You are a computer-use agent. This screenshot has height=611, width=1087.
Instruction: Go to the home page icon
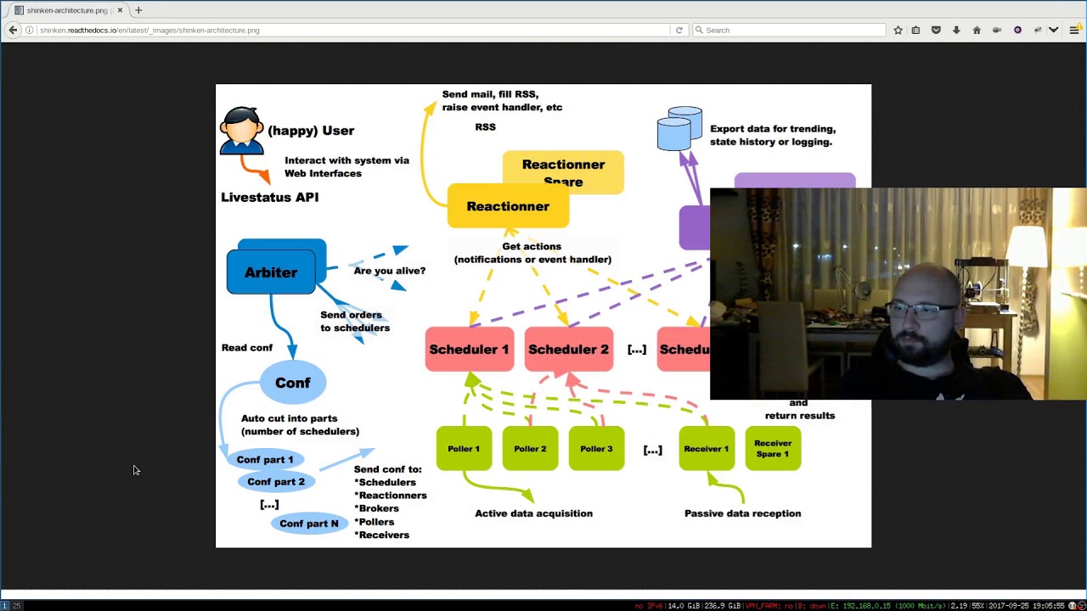tap(977, 30)
